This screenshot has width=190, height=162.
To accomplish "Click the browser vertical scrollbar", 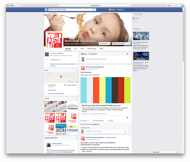I will (x=183, y=36).
